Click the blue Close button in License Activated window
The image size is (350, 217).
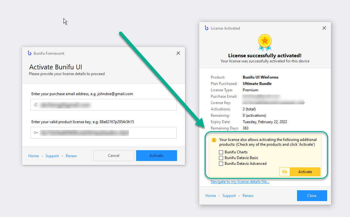click(312, 196)
